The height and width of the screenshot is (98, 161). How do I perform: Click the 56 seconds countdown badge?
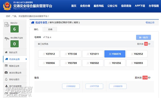[146, 44]
